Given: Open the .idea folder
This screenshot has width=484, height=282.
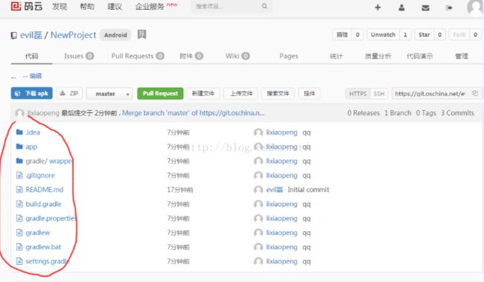Looking at the screenshot, I should pos(33,132).
